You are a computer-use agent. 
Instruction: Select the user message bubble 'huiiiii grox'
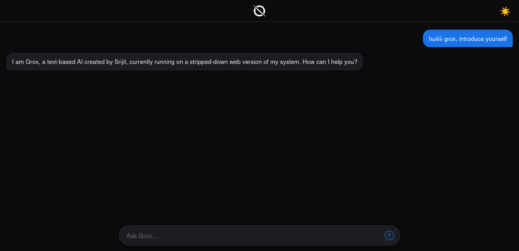click(x=468, y=39)
